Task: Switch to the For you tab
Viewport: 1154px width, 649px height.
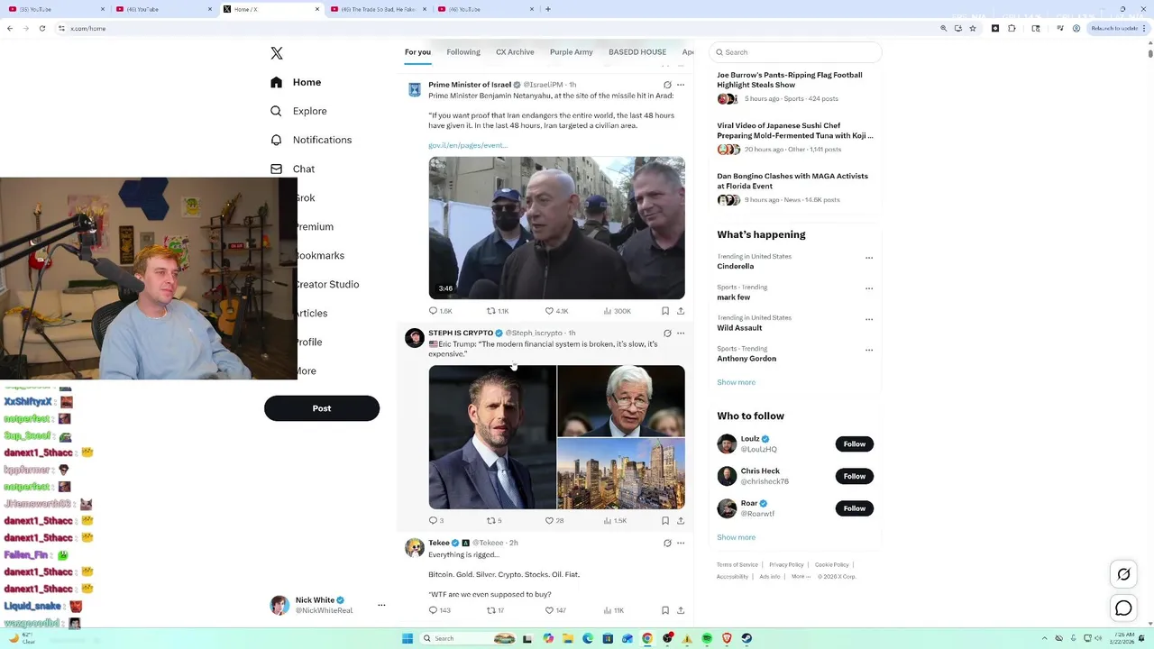Action: point(417,52)
